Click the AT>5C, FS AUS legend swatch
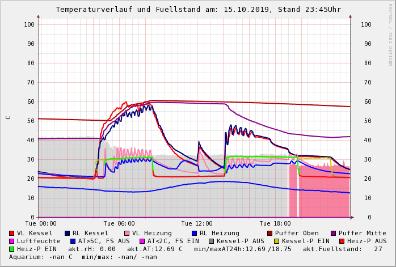The height and width of the screenshot is (267, 396). coord(73,241)
